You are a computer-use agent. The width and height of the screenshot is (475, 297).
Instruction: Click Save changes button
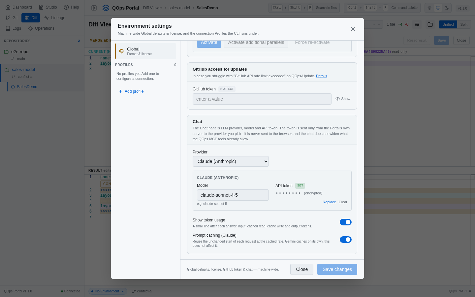point(337,269)
